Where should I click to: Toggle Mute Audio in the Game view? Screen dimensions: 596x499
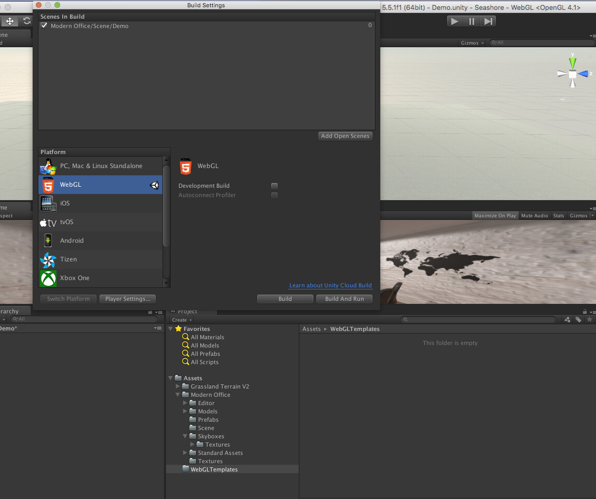pos(535,215)
